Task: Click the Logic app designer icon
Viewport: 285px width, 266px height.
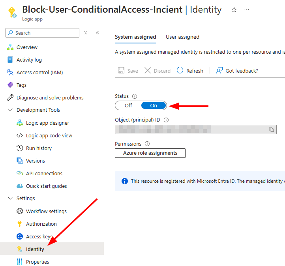Action: coord(20,123)
